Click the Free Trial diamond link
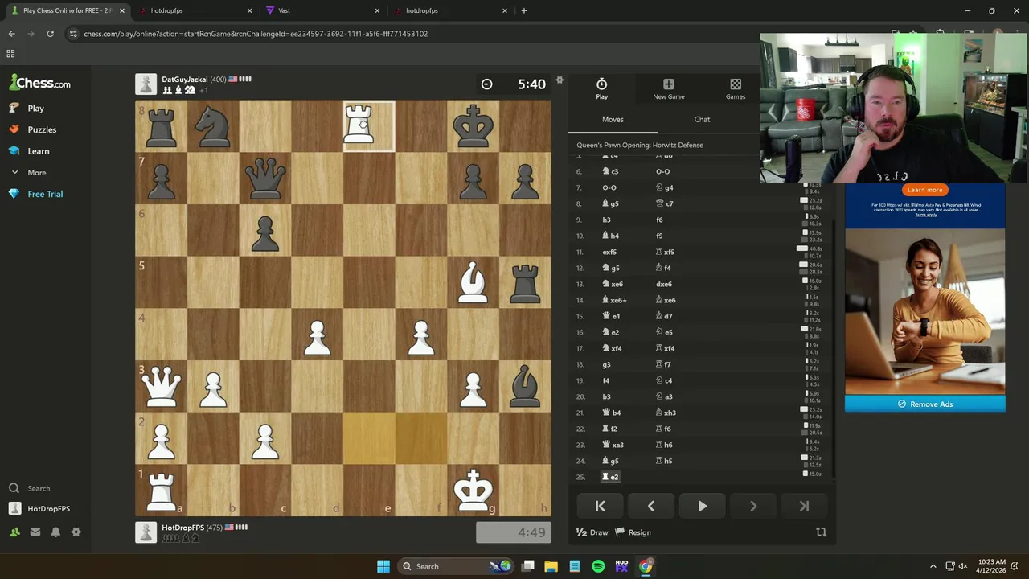 45,194
